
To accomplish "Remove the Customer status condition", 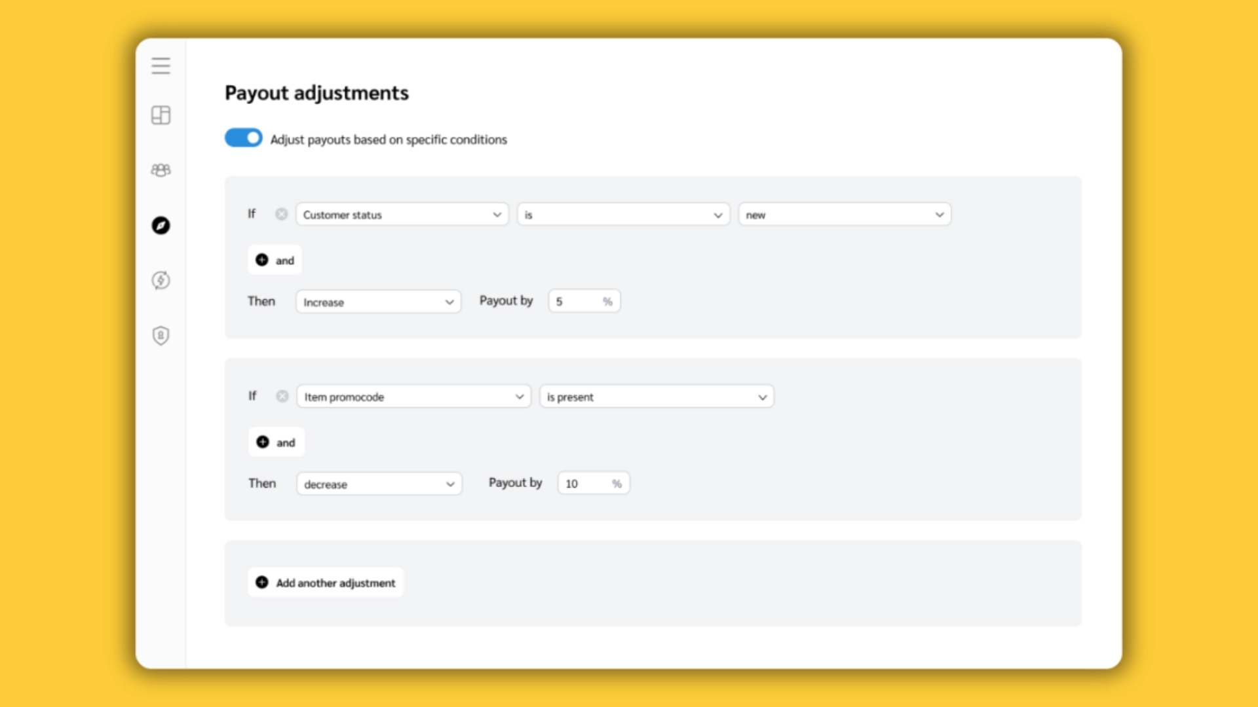I will coord(281,214).
